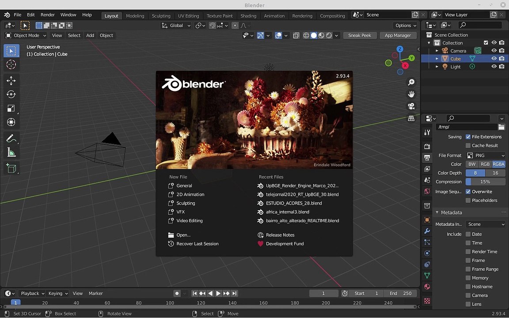The image size is (509, 318).
Task: Click the Sneak Peek button
Action: pyautogui.click(x=360, y=35)
